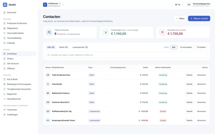Open Voorraadmutaties in the sidebar

(19, 33)
